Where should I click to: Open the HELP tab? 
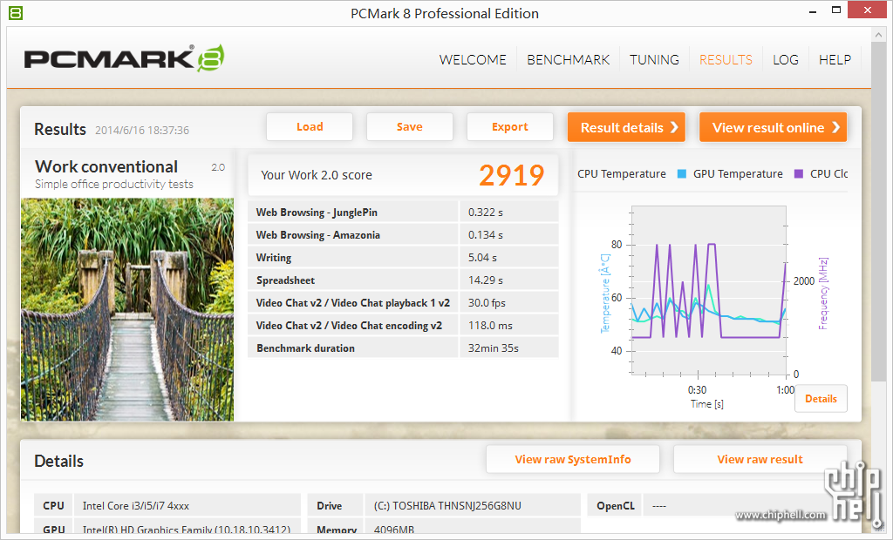(x=835, y=60)
